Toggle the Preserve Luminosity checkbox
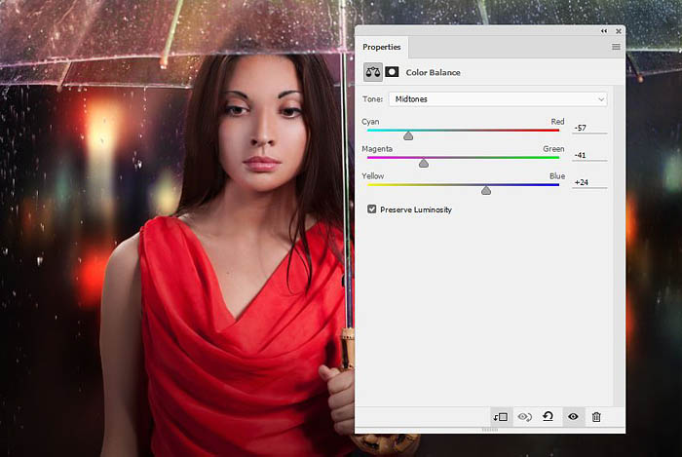The height and width of the screenshot is (457, 682). coord(371,209)
